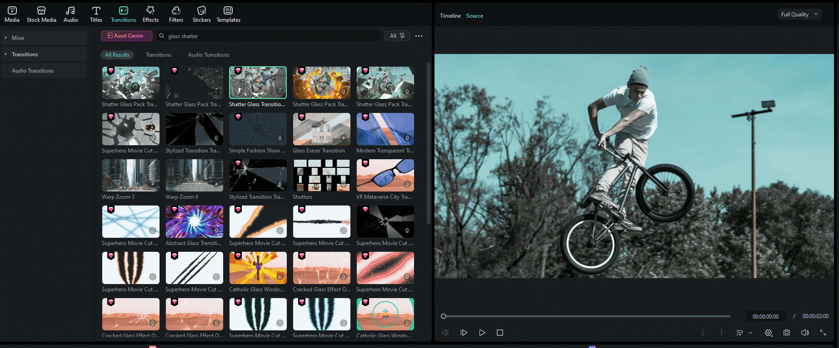Image resolution: width=839 pixels, height=348 pixels.
Task: Download the Abstract Glass Transition
Action: [216, 230]
